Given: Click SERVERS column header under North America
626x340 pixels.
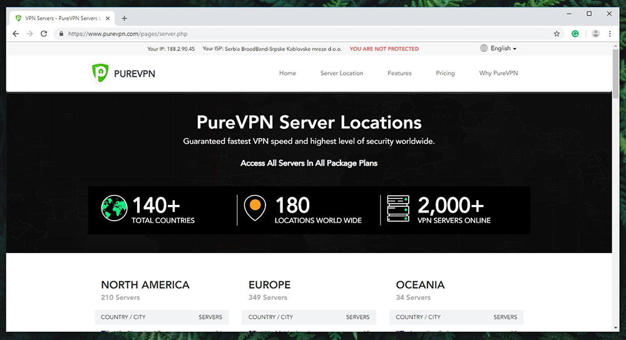Looking at the screenshot, I should [x=210, y=317].
